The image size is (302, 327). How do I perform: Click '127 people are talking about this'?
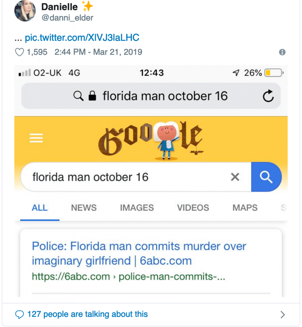click(88, 314)
